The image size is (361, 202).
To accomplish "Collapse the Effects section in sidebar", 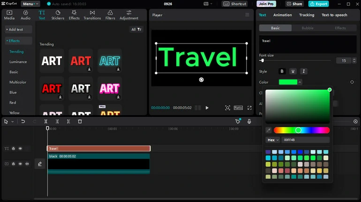I will (18, 41).
